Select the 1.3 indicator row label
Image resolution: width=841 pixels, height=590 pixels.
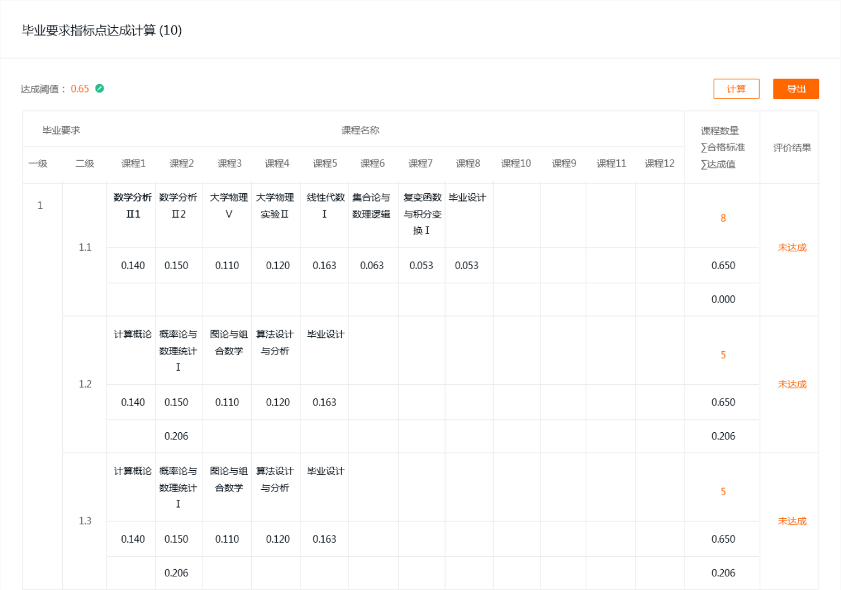[85, 521]
